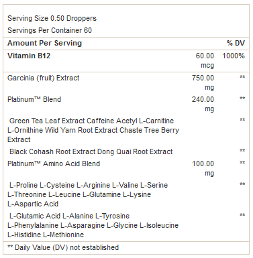Click the Serving Size 0.50 Droppers text
This screenshot has height=258, width=253.
[52, 18]
